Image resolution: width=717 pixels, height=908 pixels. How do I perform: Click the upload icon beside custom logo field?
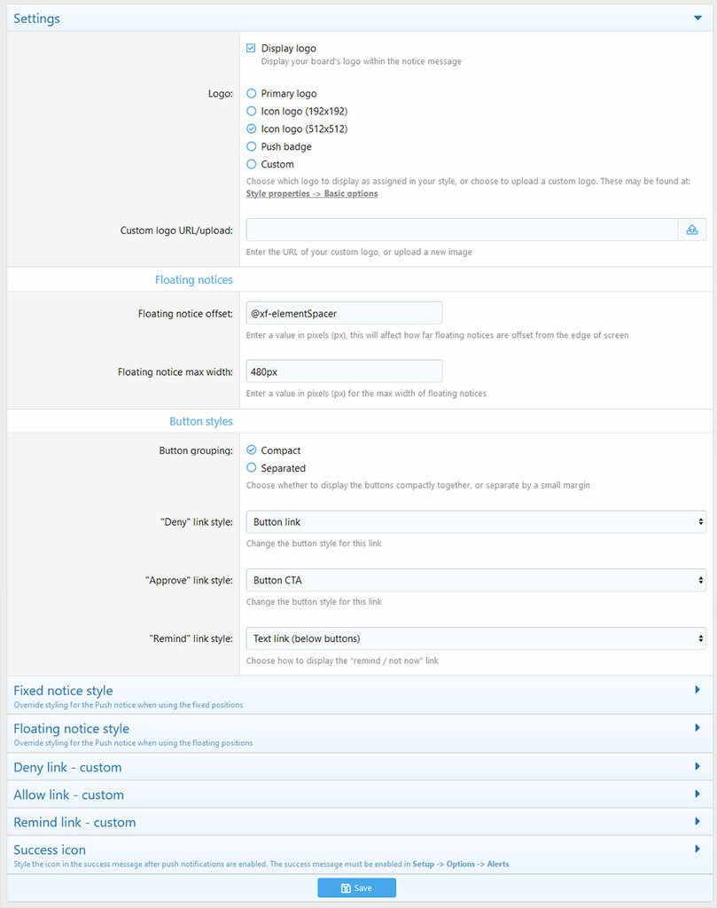coord(692,230)
